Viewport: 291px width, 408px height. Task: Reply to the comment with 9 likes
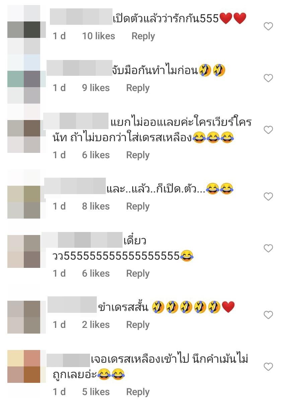[x=138, y=88]
